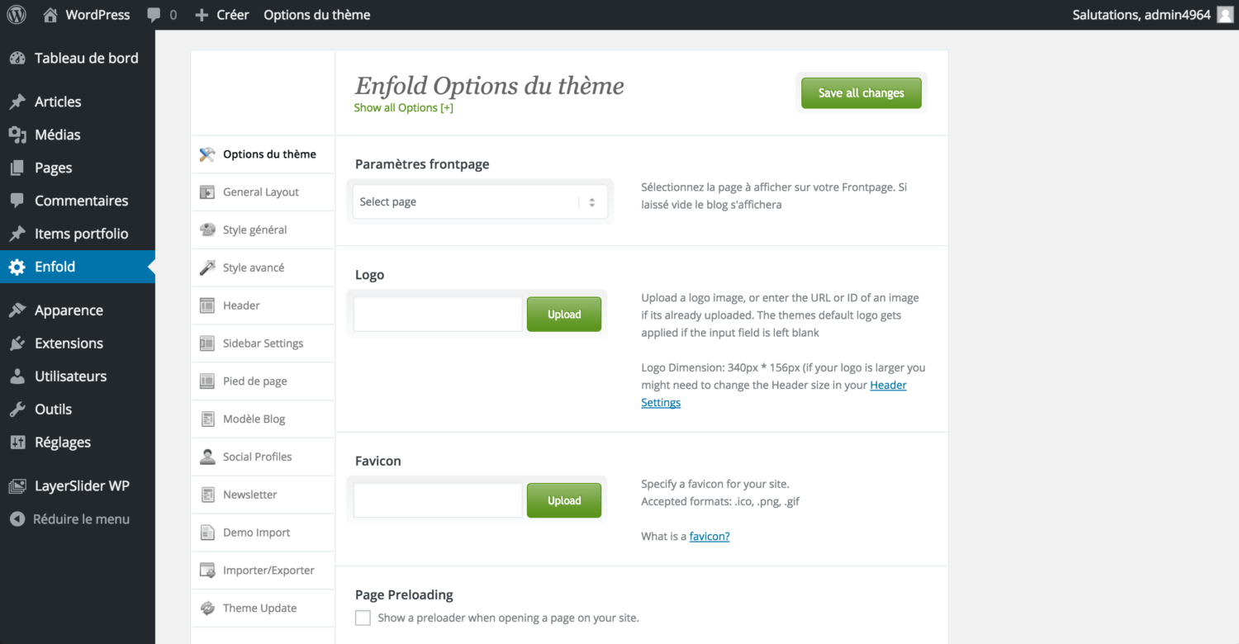Click the Réglages sliders icon
The width and height of the screenshot is (1239, 644).
(x=17, y=443)
